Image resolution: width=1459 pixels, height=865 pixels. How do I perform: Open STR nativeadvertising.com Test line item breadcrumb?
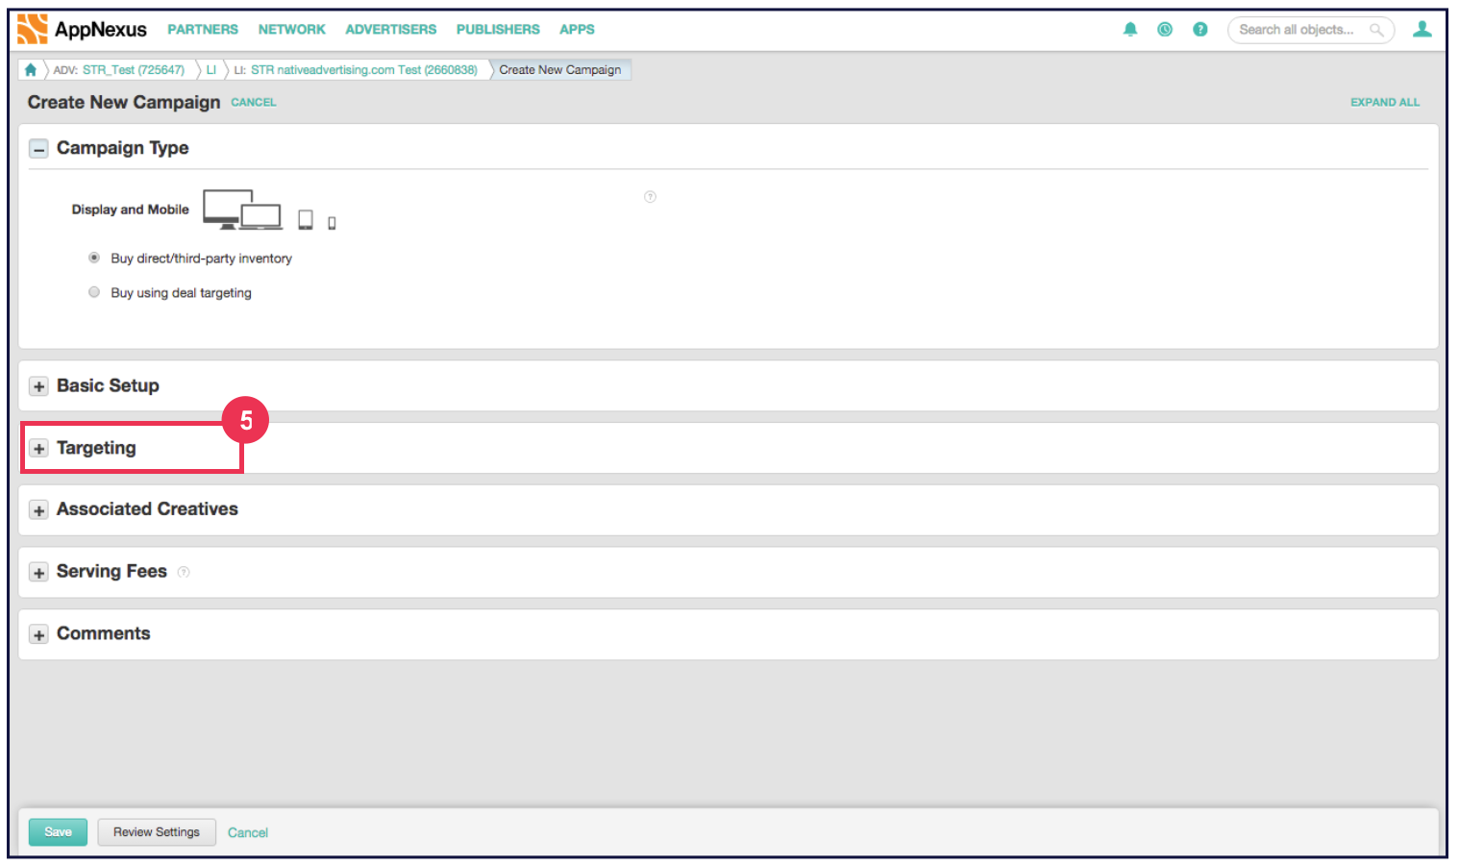point(364,69)
